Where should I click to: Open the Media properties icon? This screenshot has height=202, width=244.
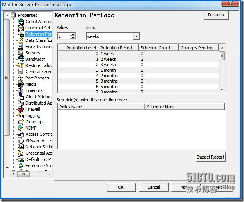coord(21,85)
